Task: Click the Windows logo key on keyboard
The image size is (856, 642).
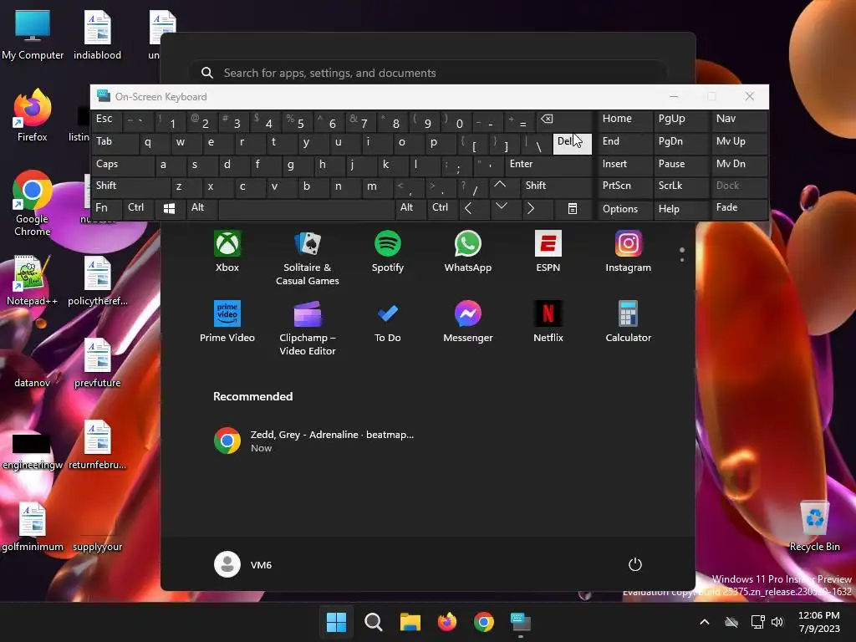Action: coord(169,208)
